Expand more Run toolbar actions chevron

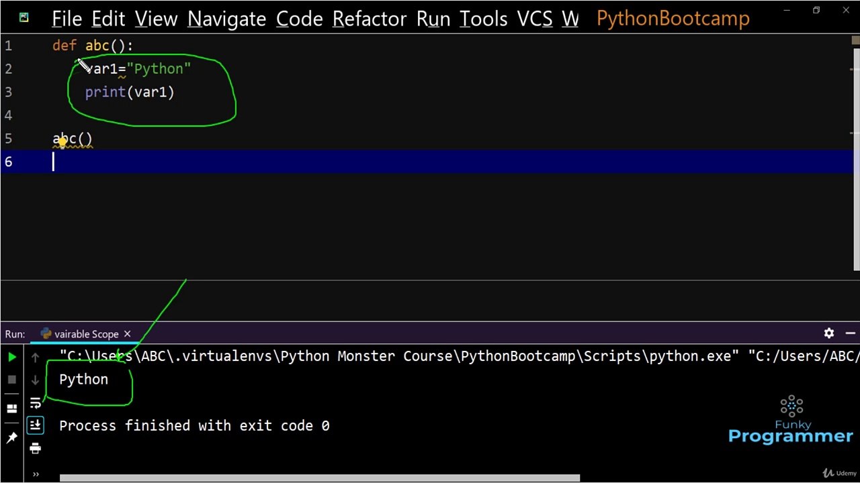pos(36,474)
